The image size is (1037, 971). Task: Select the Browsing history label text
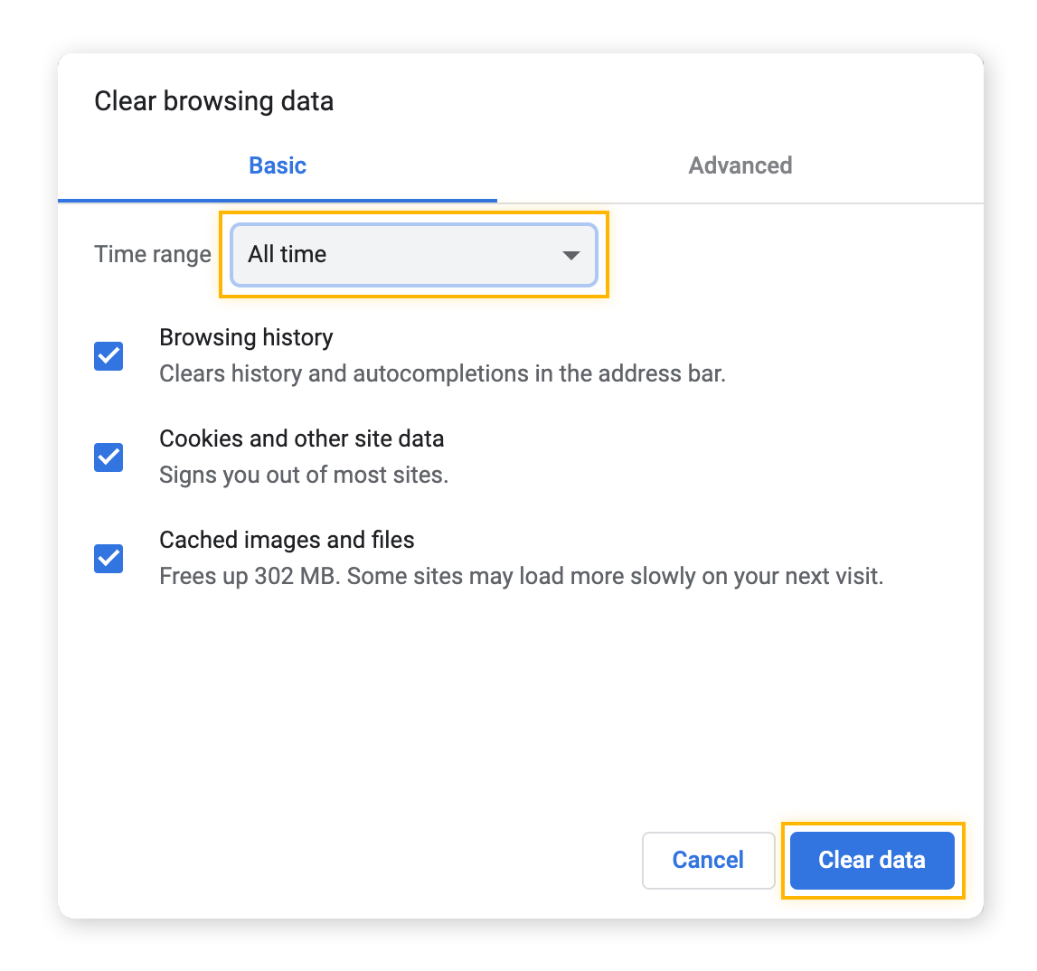click(x=246, y=337)
